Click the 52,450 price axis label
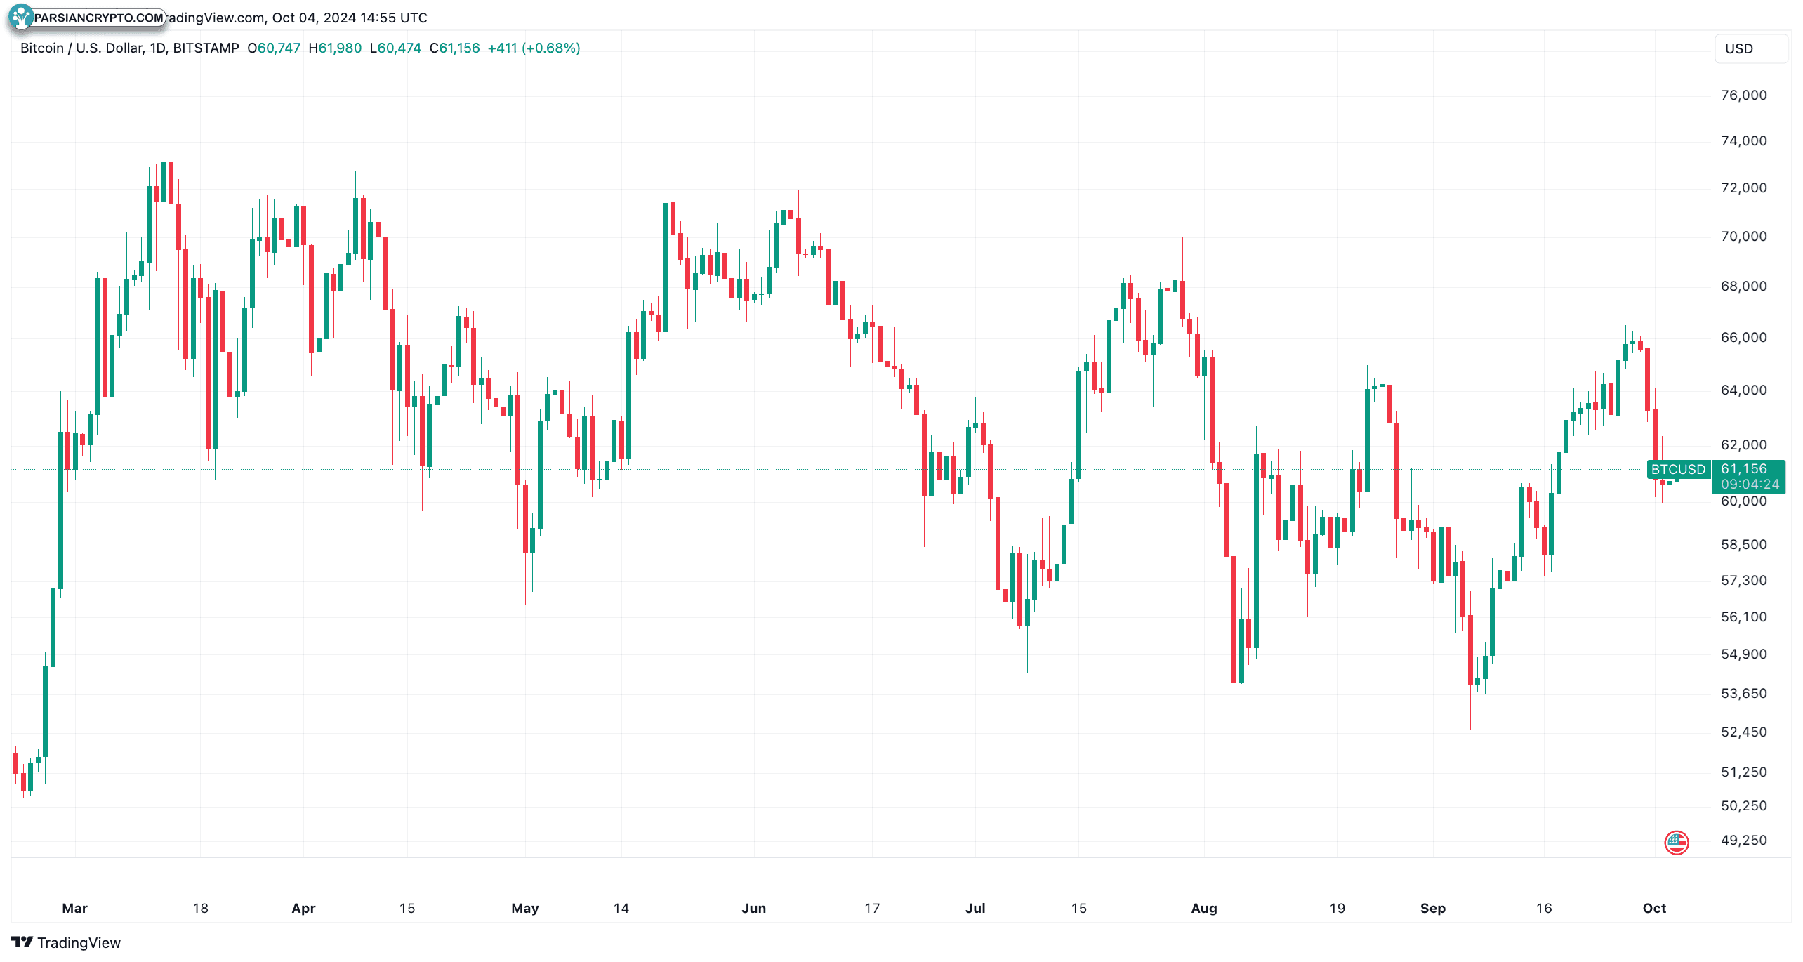1803x962 pixels. [x=1743, y=732]
